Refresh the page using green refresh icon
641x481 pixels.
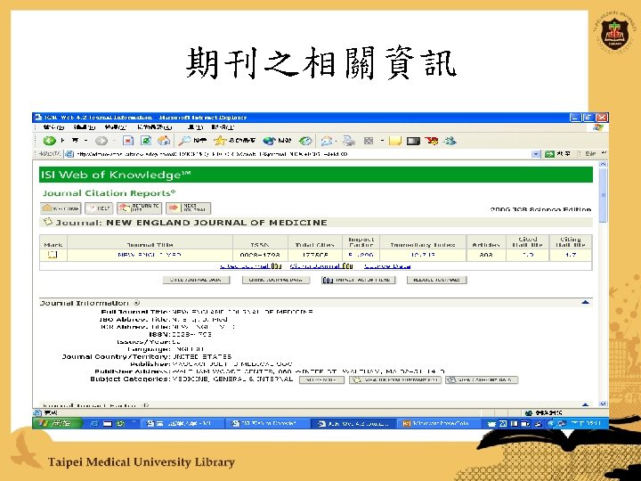pos(146,141)
